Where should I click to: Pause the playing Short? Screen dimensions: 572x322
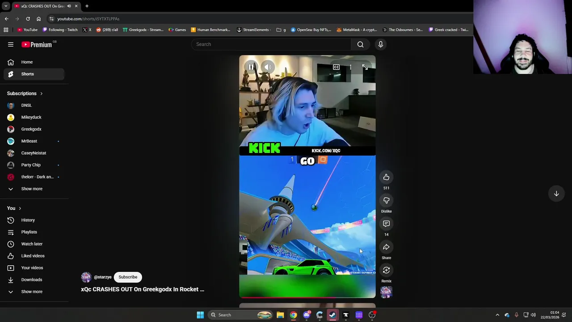click(x=251, y=67)
